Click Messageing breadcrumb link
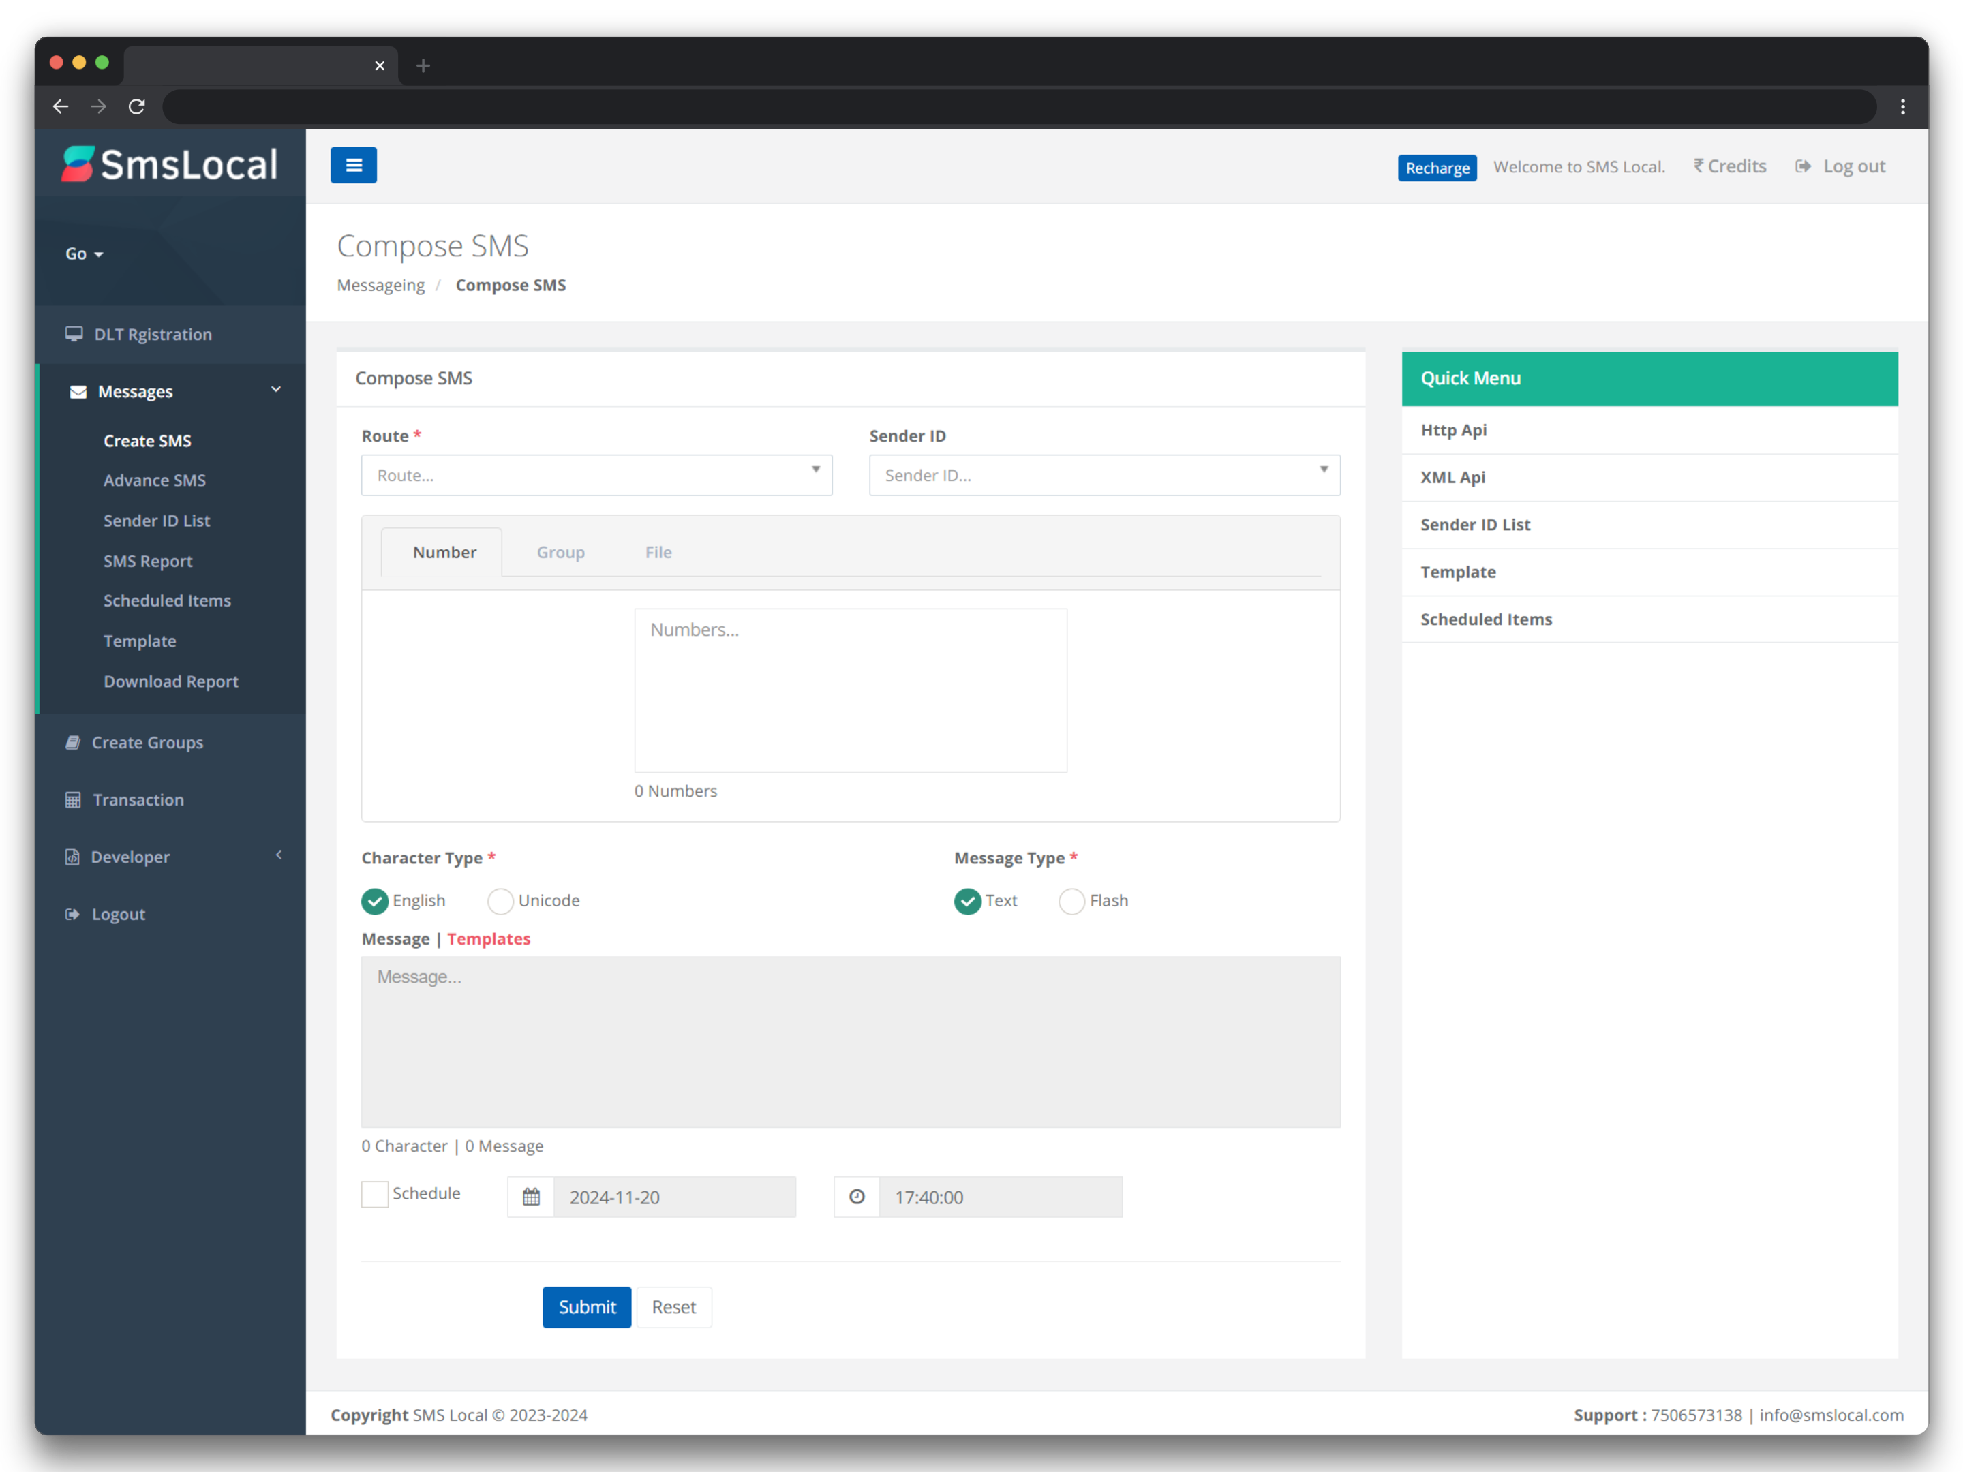The image size is (1963, 1472). point(381,285)
